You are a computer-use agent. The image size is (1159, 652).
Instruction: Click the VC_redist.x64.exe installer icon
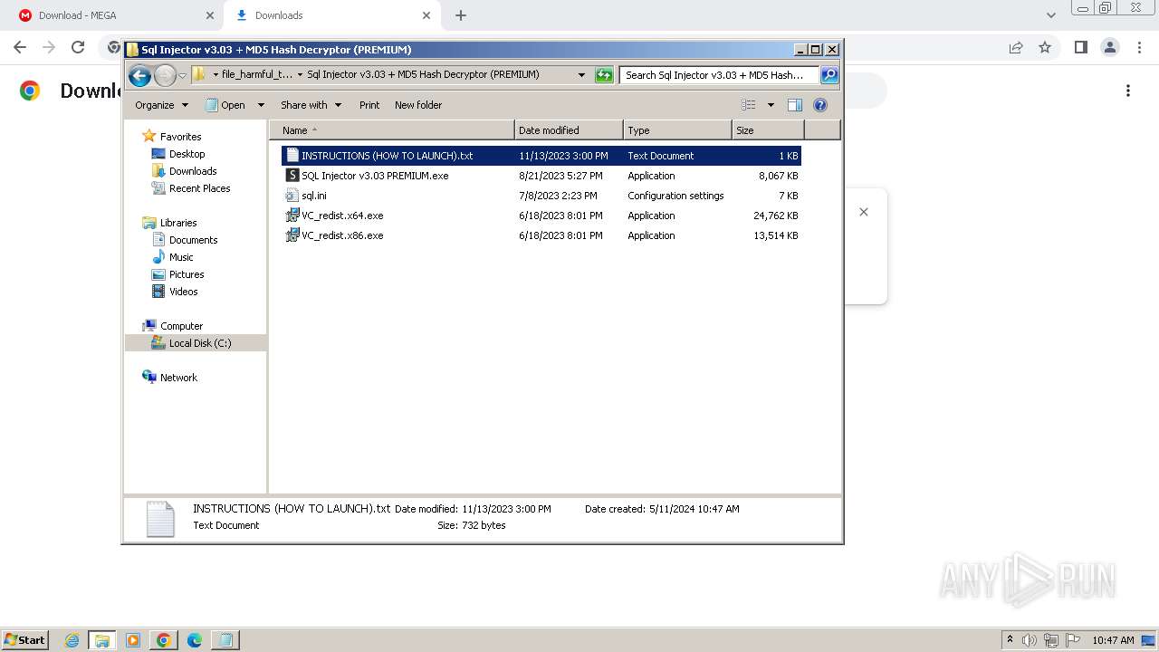tap(292, 216)
